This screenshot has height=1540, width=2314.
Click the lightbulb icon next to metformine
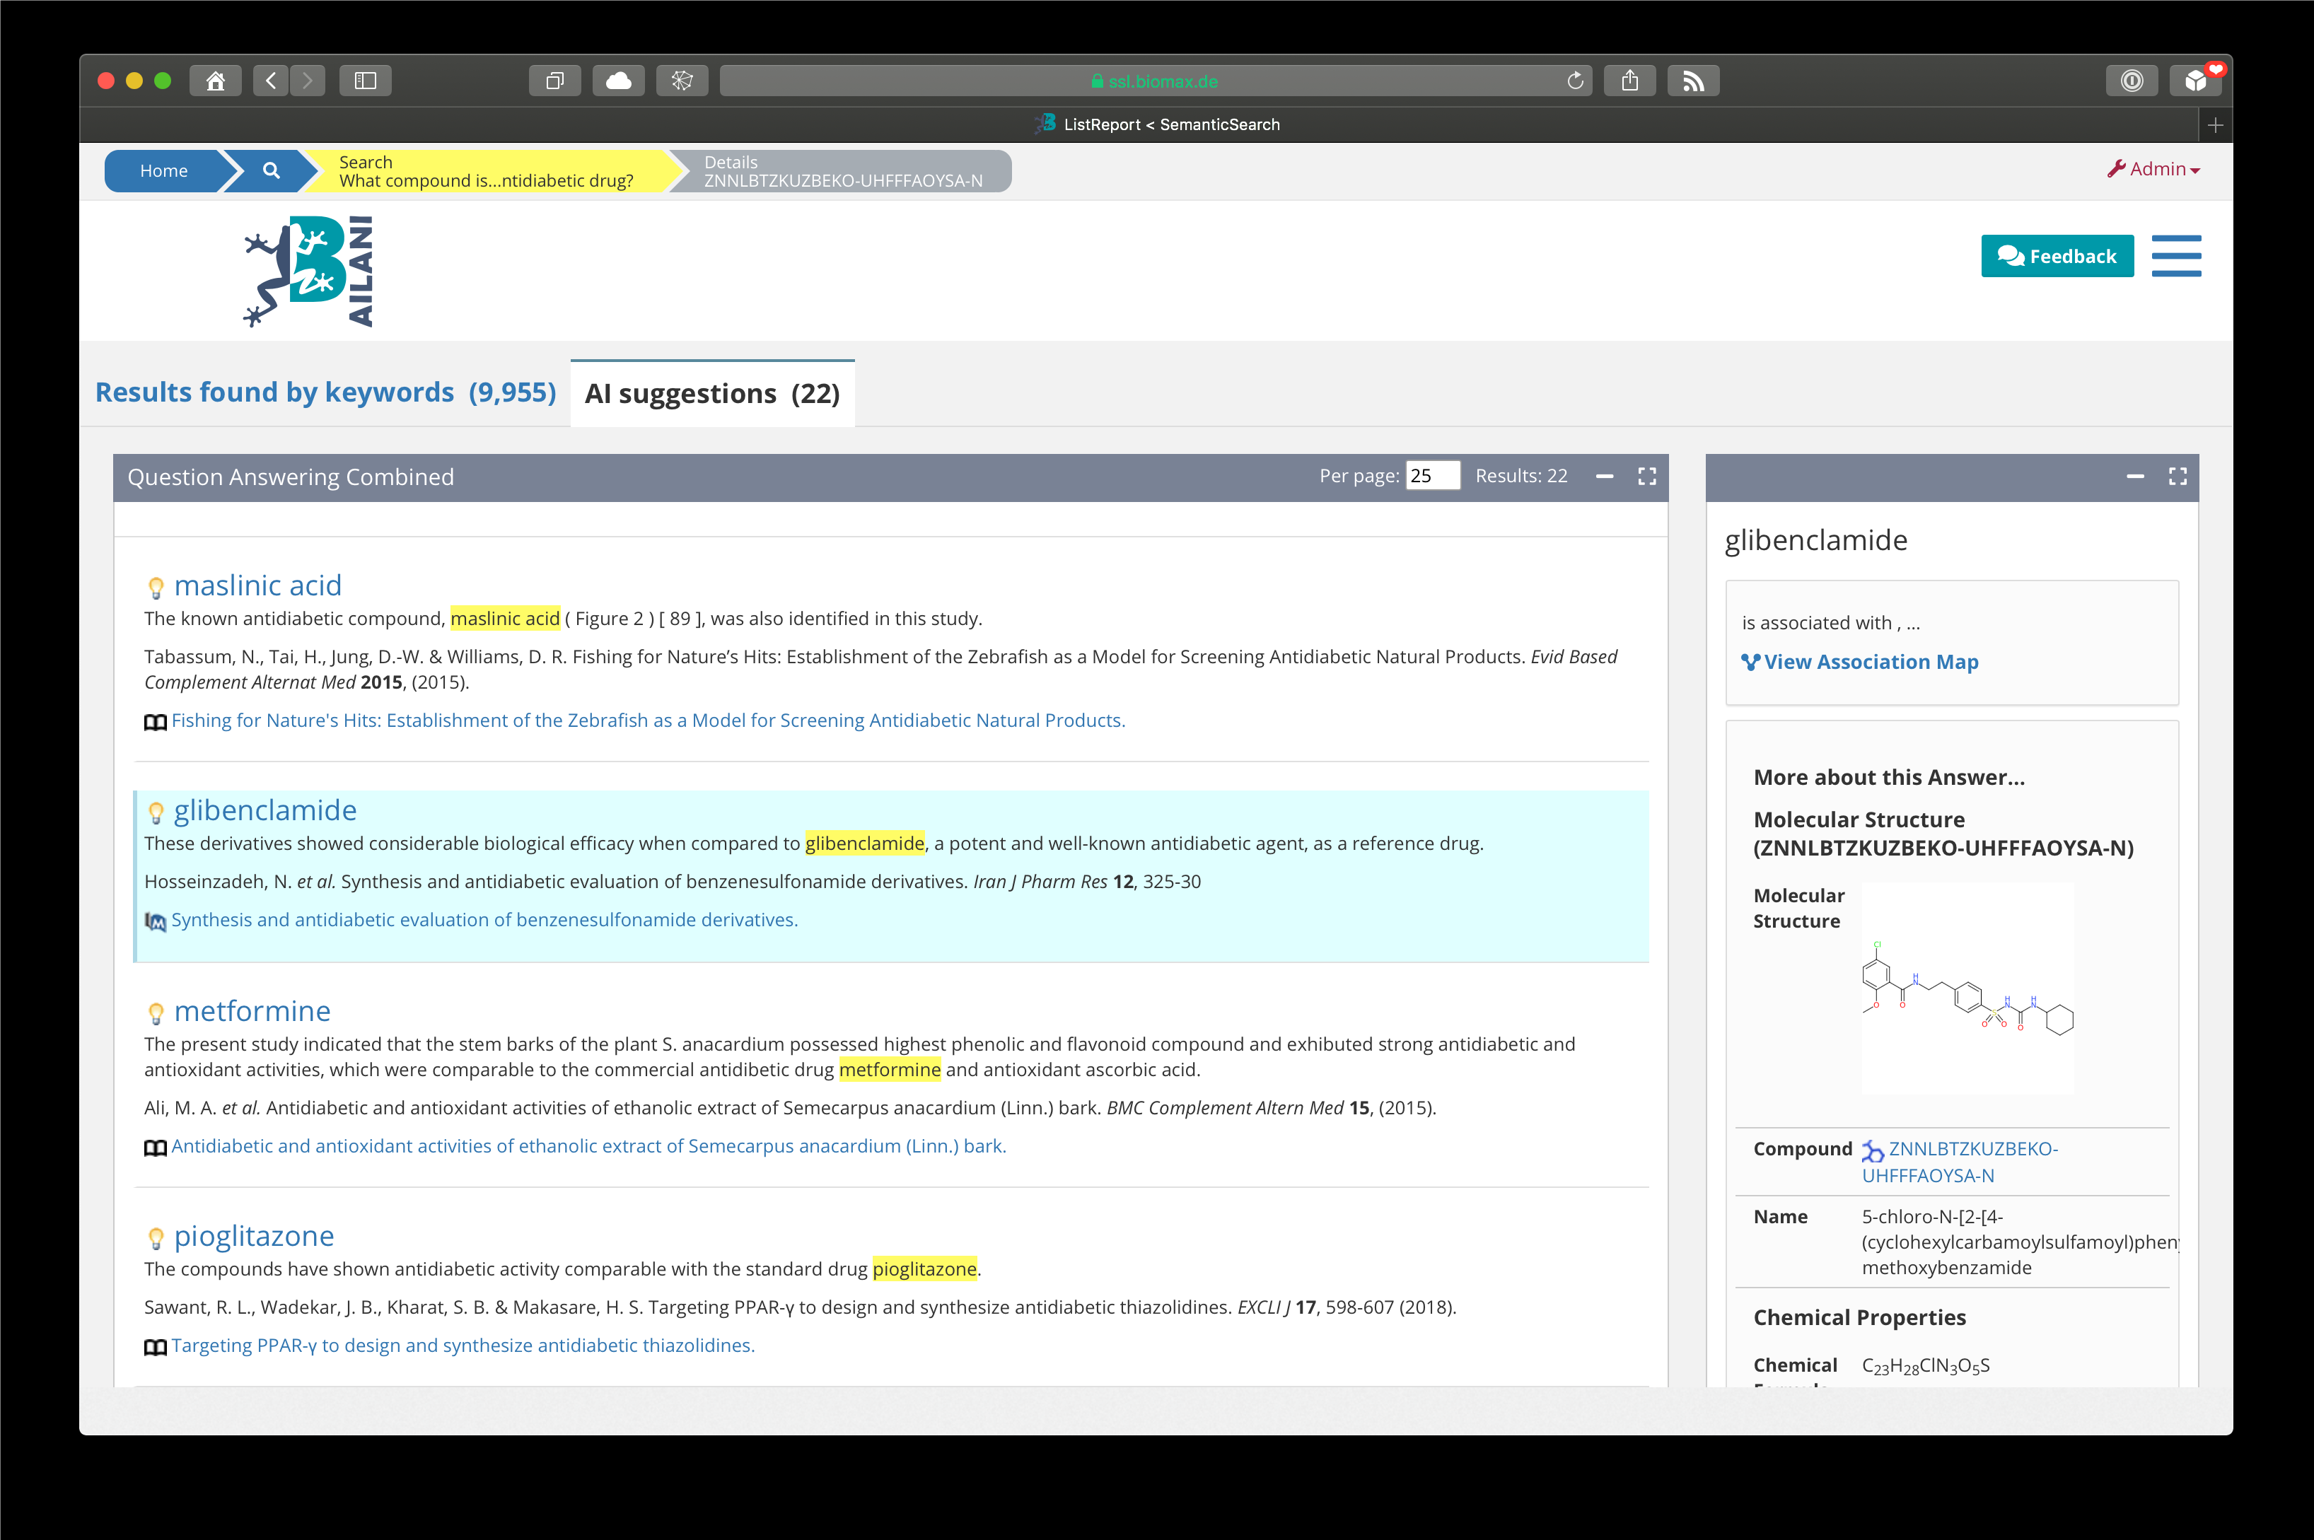[155, 1013]
